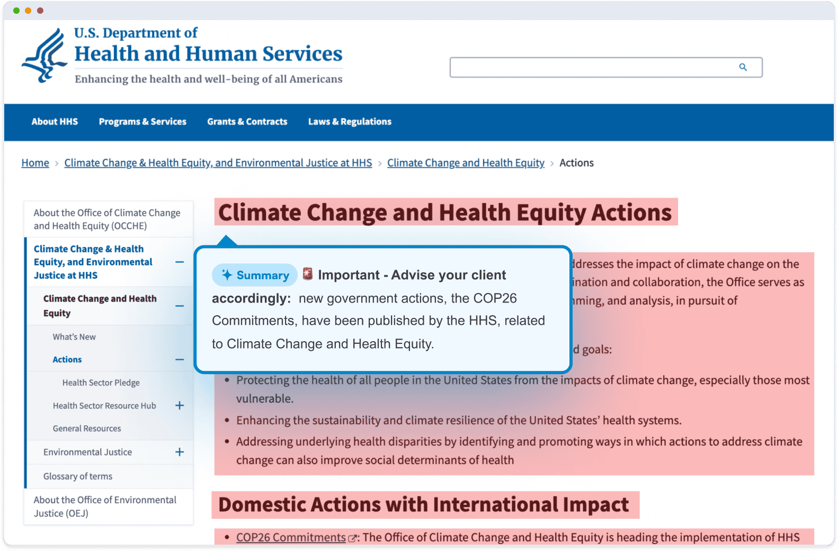838x551 pixels.
Task: Select Actions in sidebar
Action: [67, 359]
